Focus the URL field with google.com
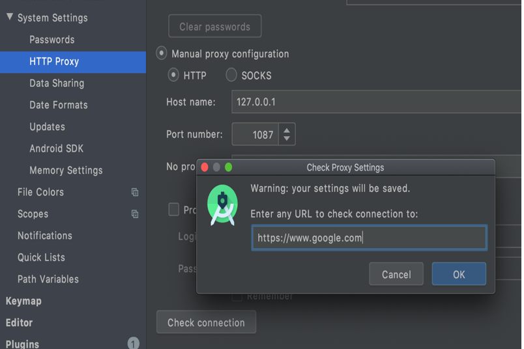The width and height of the screenshot is (524, 349). [370, 238]
